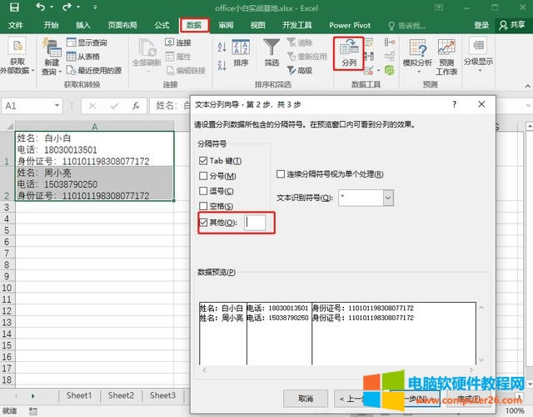Open the 公式 ribbon tab

click(x=162, y=25)
